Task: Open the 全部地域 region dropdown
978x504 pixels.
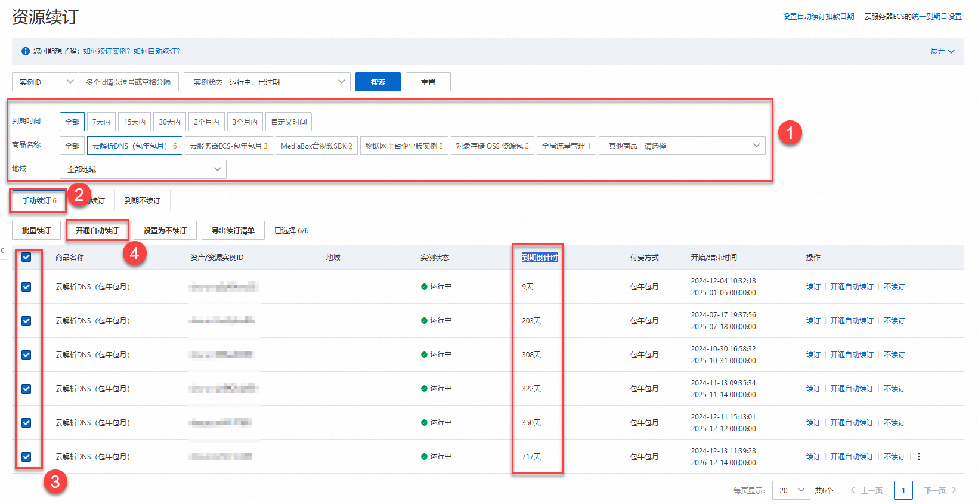Action: click(143, 169)
